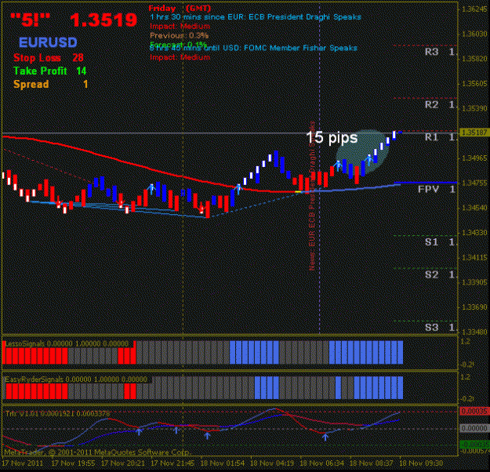Select the Take Profit 14 label
The width and height of the screenshot is (490, 472).
click(x=49, y=71)
